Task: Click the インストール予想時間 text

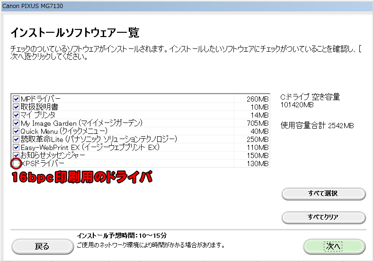Action: (x=122, y=236)
